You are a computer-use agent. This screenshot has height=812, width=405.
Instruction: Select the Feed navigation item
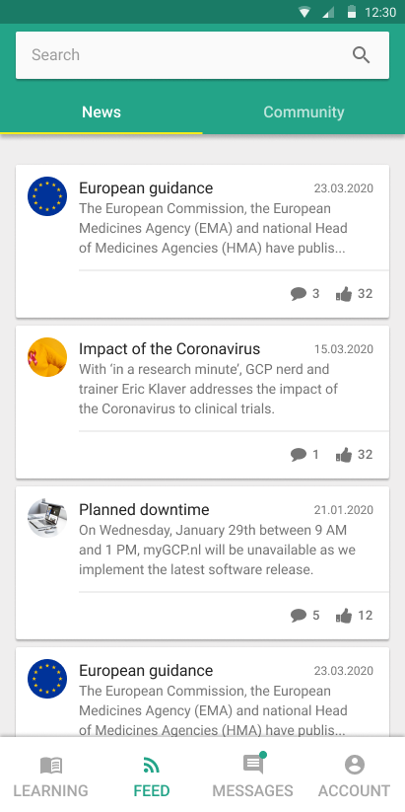point(152,776)
